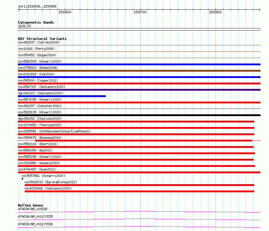Viewport: 269px width, 231px height.
Task: Click the red bar of nsv5582114
Action: [x=136, y=147]
